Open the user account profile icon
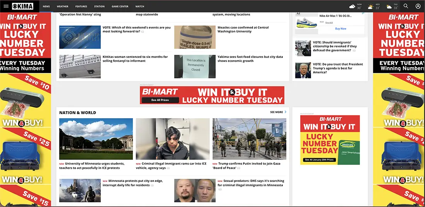This screenshot has height=207, width=425. (x=418, y=6)
